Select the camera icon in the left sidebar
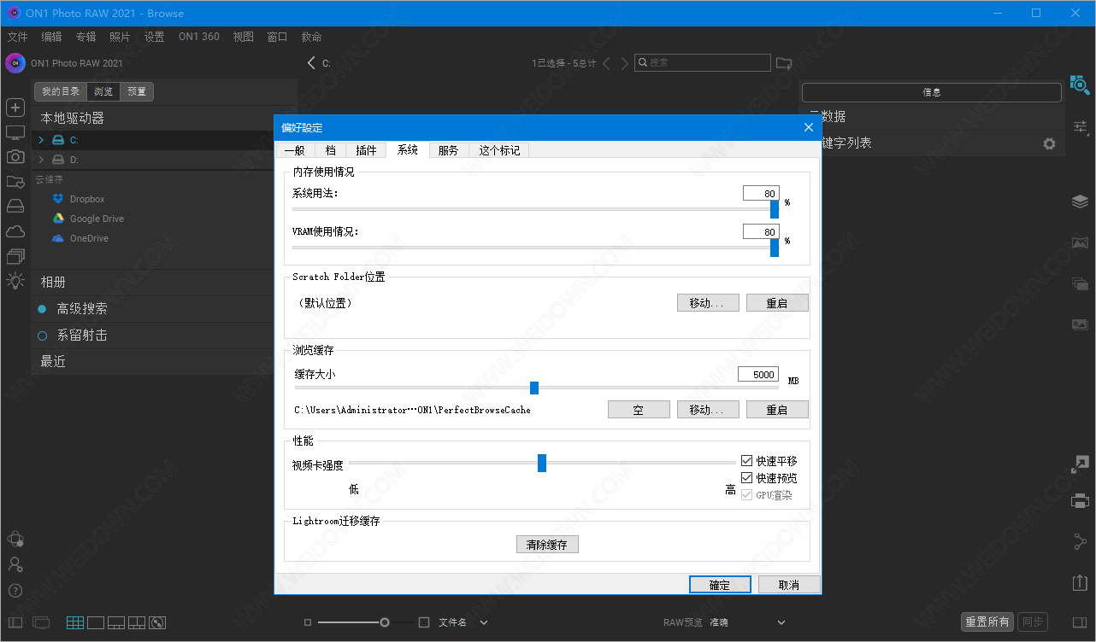The height and width of the screenshot is (642, 1096). (15, 156)
